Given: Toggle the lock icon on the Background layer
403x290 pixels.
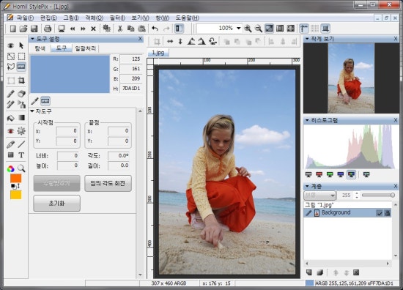Looking at the screenshot, I should click(388, 213).
